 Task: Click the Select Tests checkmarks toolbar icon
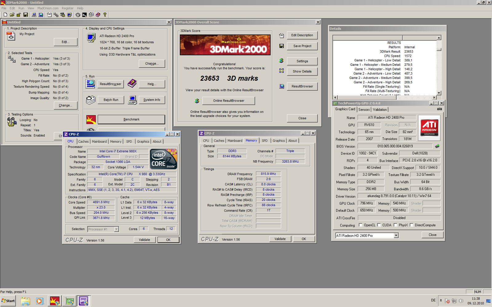tap(56, 15)
